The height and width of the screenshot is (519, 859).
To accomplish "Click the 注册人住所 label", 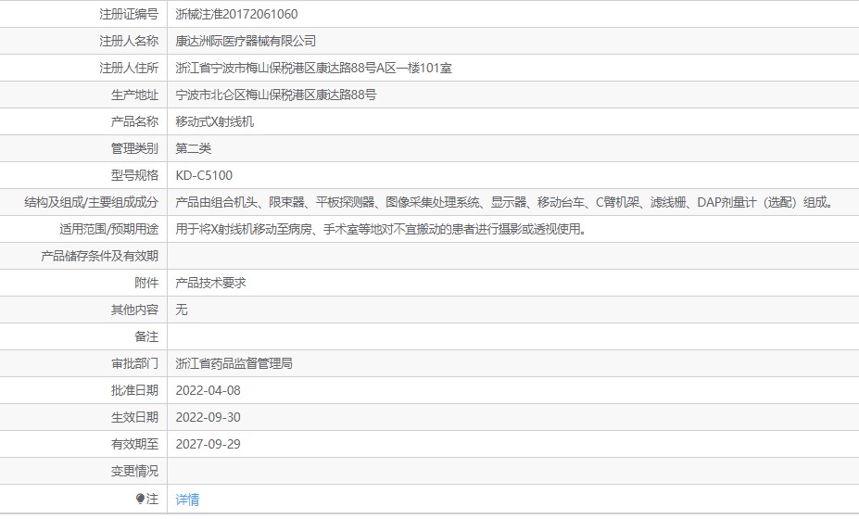I will coord(129,68).
